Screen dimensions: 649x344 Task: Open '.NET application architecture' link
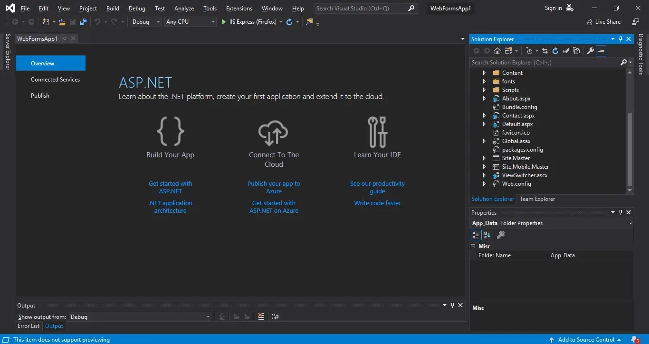coord(170,207)
